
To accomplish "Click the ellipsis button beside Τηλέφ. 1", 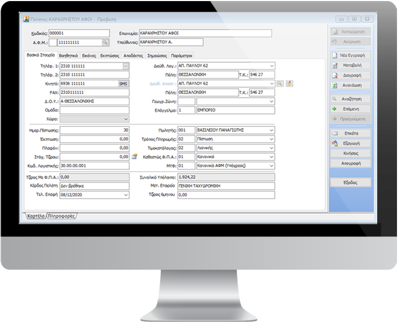I will pyautogui.click(x=126, y=66).
